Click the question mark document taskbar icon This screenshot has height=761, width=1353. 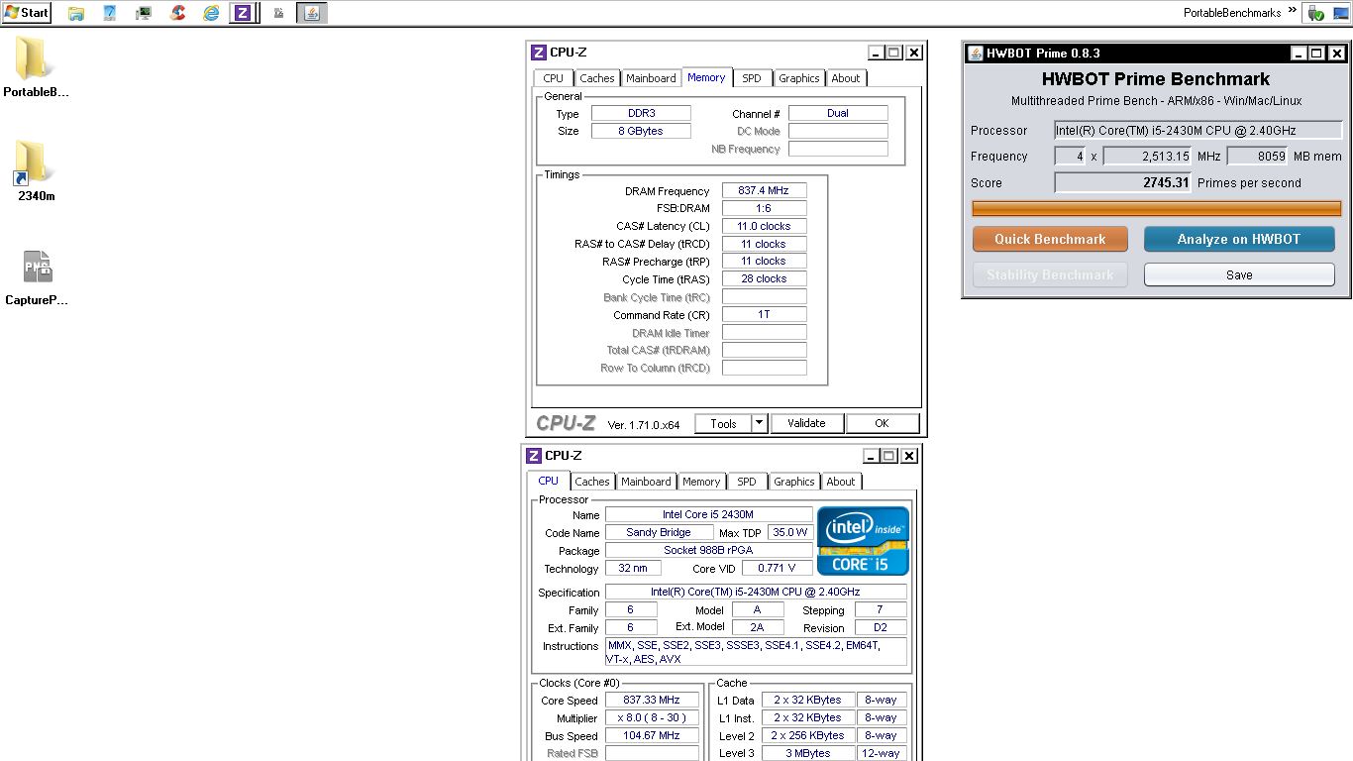click(x=110, y=13)
